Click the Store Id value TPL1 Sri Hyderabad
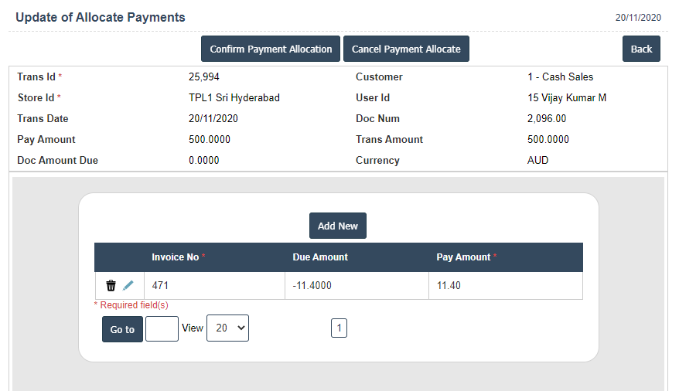The height and width of the screenshot is (391, 679). pyautogui.click(x=234, y=98)
